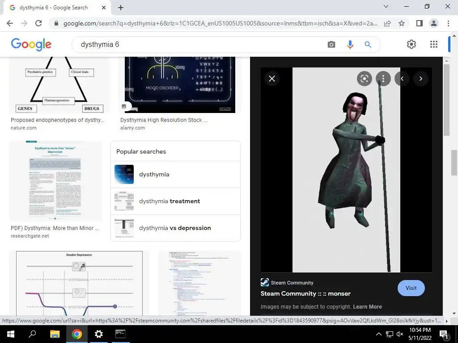This screenshot has width=458, height=343.
Task: Open Windows taskbar search
Action: 32,334
